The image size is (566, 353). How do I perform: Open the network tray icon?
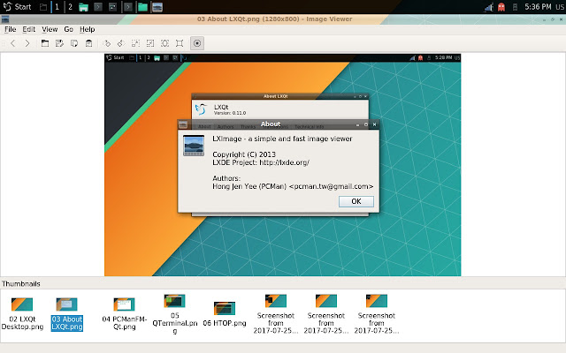pos(489,7)
